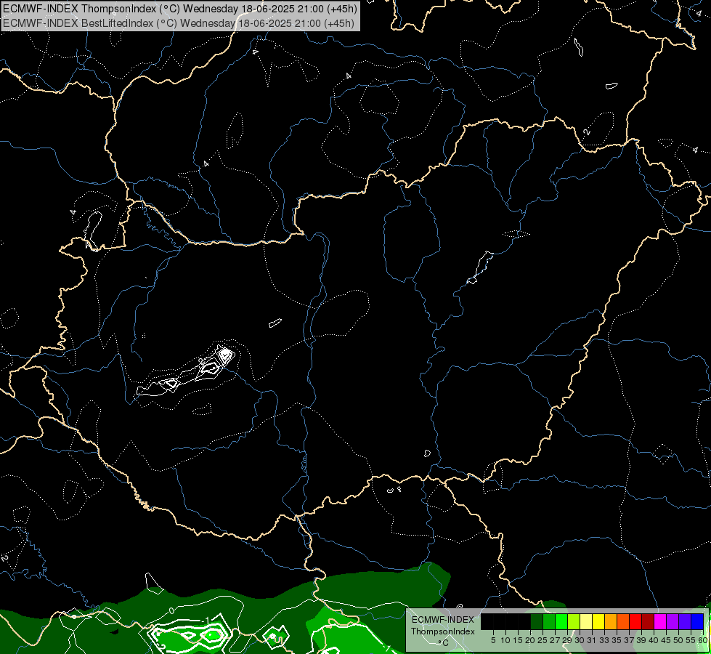
Task: Click the legend tick value 5
Action: pyautogui.click(x=493, y=640)
